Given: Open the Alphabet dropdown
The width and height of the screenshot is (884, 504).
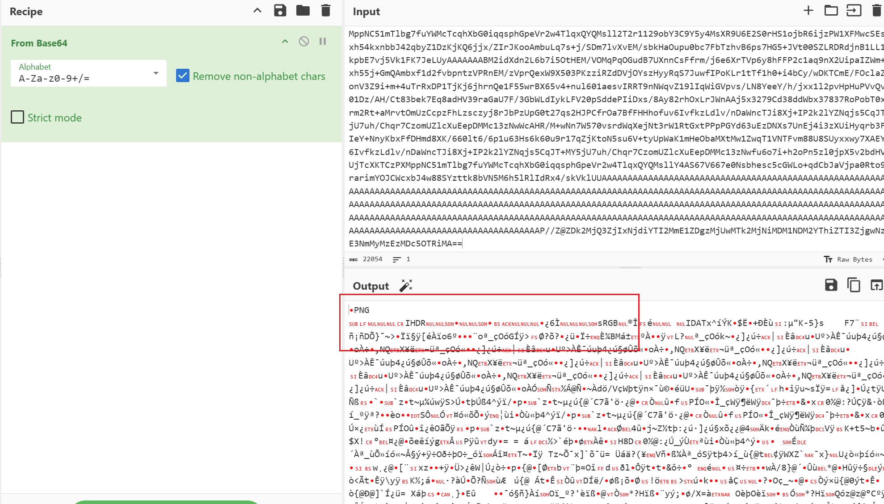Looking at the screenshot, I should click(156, 73).
